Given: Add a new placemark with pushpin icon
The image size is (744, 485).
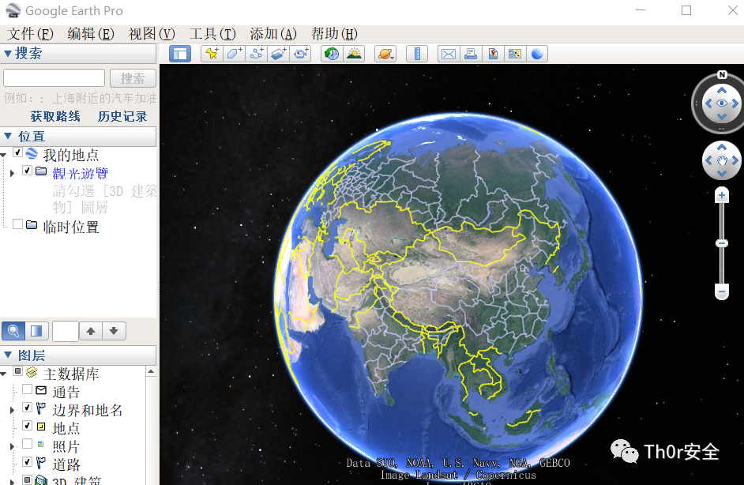Looking at the screenshot, I should [212, 54].
